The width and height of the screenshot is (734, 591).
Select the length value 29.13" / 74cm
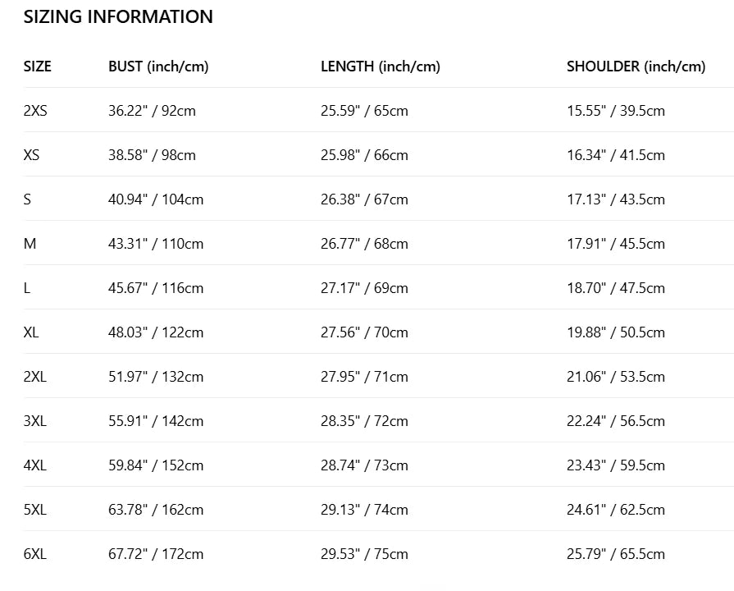(x=364, y=510)
